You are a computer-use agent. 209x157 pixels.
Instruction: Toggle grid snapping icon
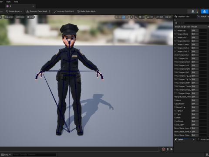point(140,17)
